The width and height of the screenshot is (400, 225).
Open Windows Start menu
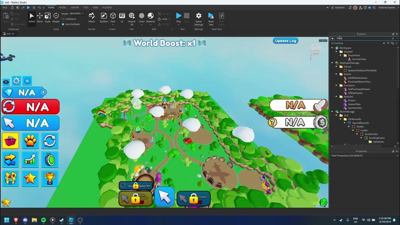click(7, 220)
